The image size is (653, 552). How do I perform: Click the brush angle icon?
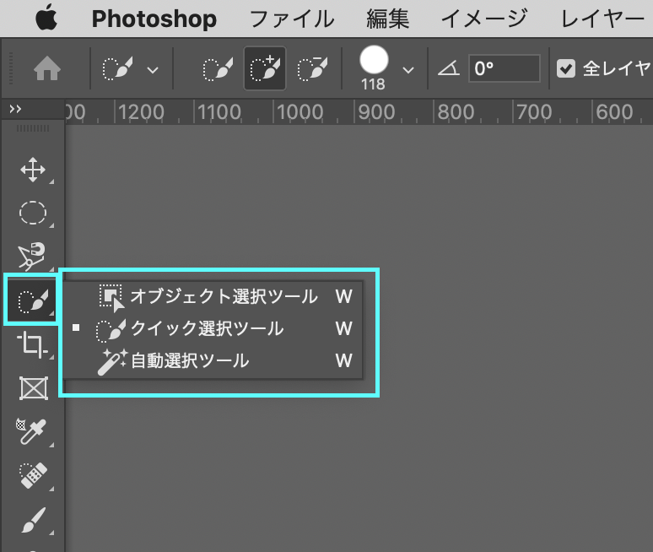click(449, 68)
